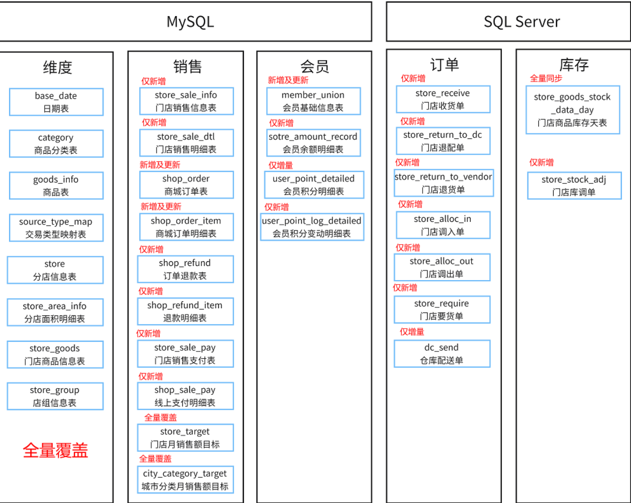
Task: Select the store_stock_adj 门店库调单 box
Action: 574,186
